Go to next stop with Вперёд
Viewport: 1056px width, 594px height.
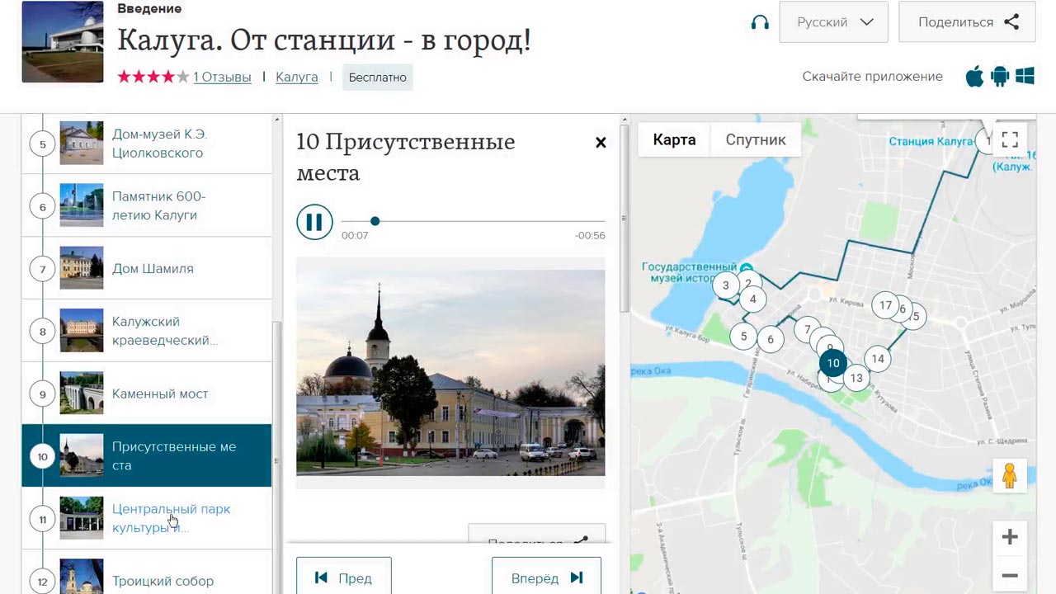pyautogui.click(x=546, y=577)
